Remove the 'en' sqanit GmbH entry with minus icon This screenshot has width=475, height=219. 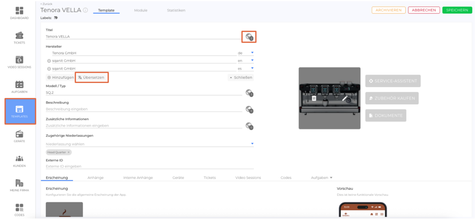click(49, 61)
